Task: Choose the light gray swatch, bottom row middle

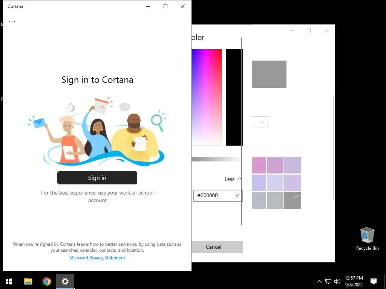Action: coord(275,200)
